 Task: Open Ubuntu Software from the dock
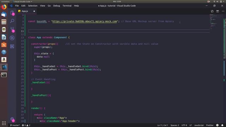pos(4,45)
